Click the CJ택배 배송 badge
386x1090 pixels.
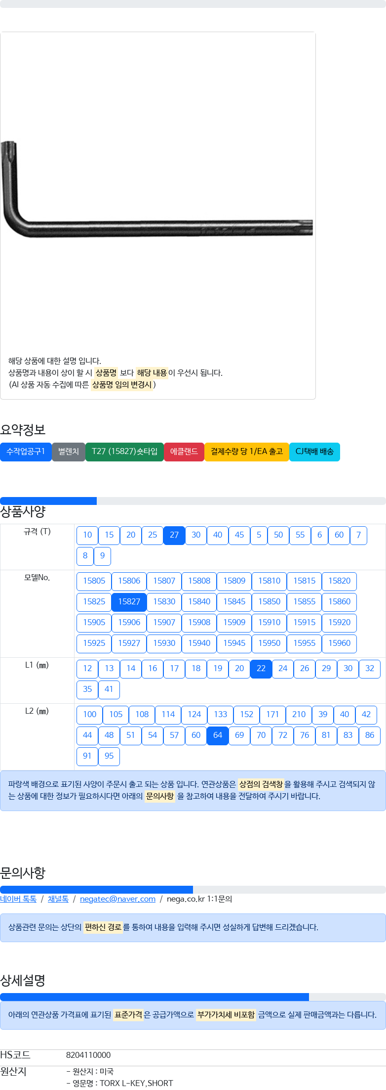point(314,452)
